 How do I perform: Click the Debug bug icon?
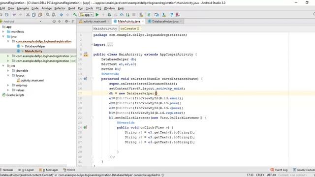tap(109, 15)
